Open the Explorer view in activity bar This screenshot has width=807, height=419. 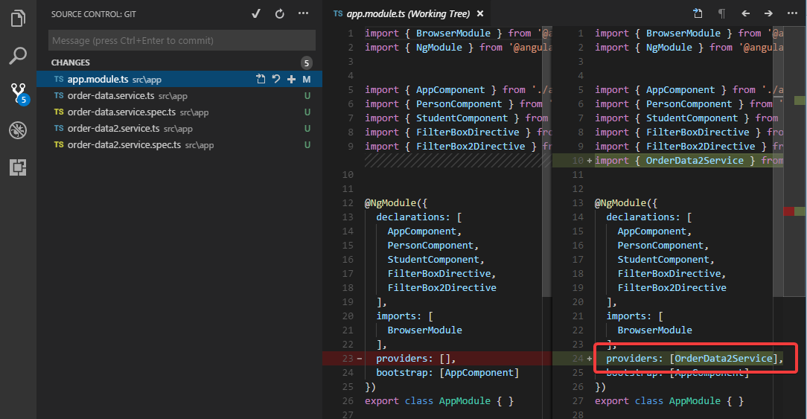click(x=18, y=18)
